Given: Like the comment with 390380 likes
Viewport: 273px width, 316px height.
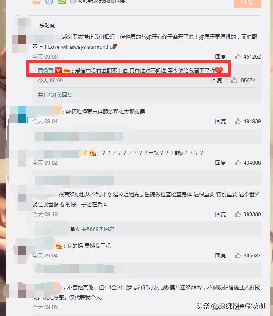Looking at the screenshot, I should [237, 214].
